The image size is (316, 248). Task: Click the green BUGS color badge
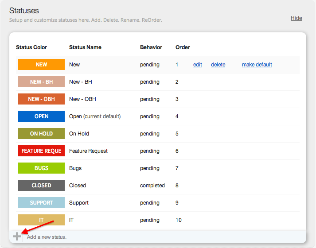[41, 168]
